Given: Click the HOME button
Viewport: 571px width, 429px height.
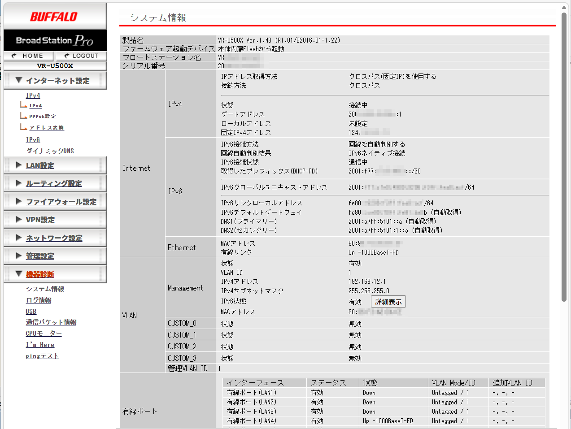Looking at the screenshot, I should [x=28, y=56].
